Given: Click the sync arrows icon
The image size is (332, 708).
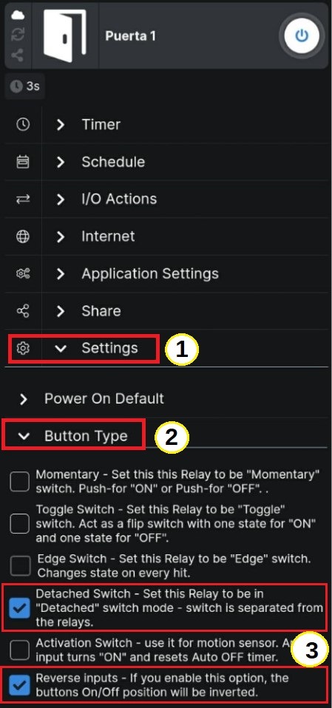Looking at the screenshot, I should [18, 35].
